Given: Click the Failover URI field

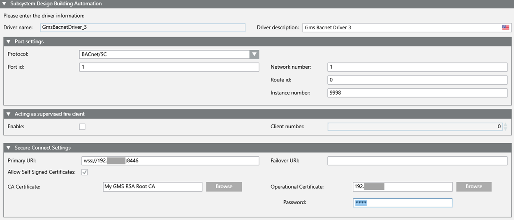Looking at the screenshot, I should [417, 161].
